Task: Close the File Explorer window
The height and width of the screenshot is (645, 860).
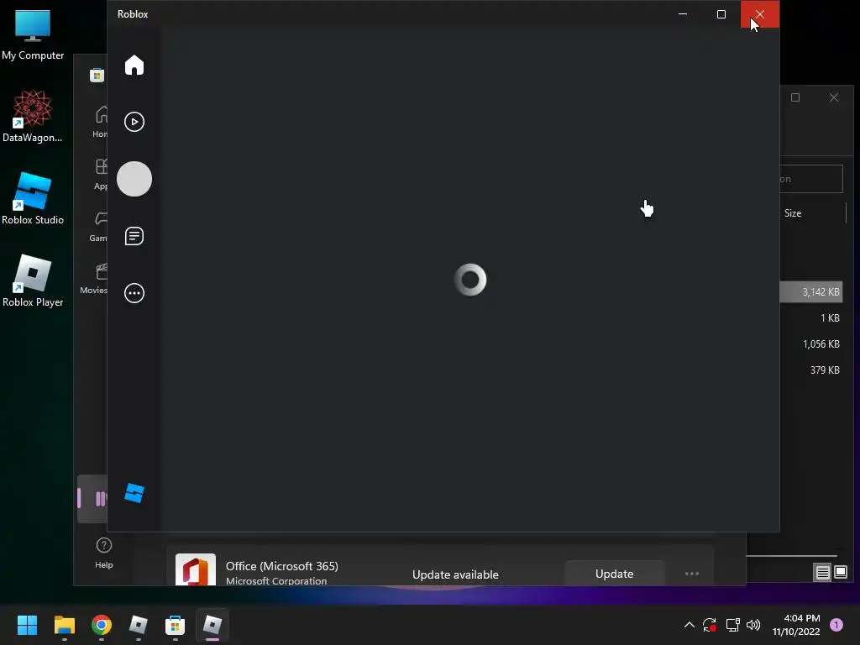Action: [834, 97]
